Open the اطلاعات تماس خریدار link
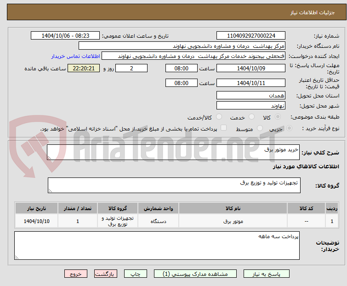Image resolution: width=347 pixels, height=286 pixels. coord(76,56)
